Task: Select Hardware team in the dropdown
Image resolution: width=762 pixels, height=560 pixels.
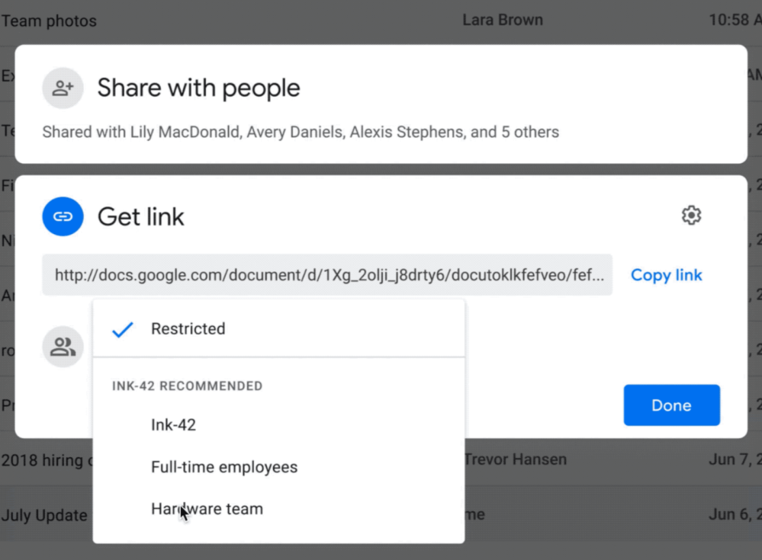Action: 207,509
